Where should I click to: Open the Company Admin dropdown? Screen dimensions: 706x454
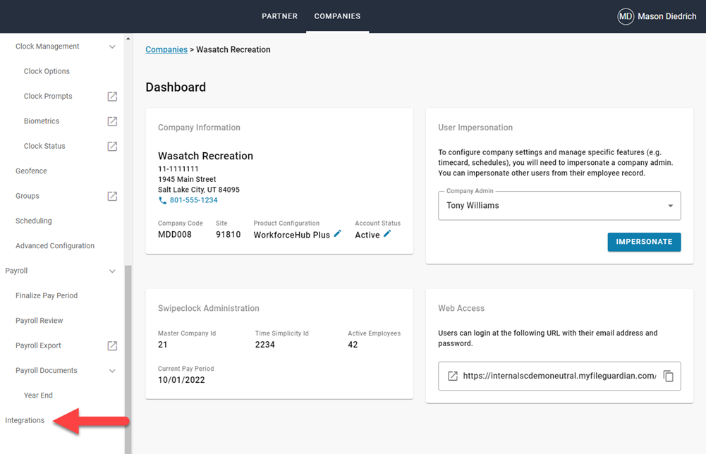pos(670,205)
